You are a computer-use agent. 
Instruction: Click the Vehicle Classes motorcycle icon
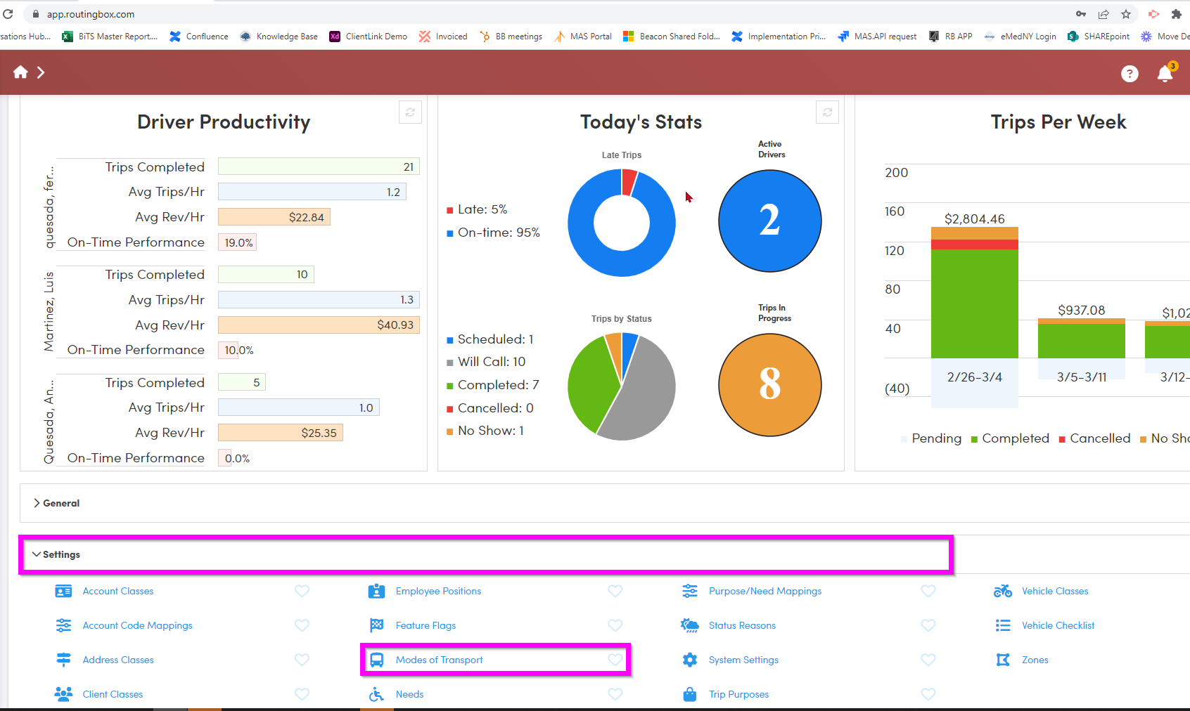(x=1003, y=592)
